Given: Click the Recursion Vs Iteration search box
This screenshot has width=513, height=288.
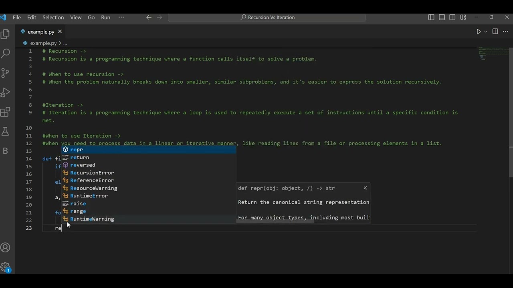Looking at the screenshot, I should click(x=267, y=17).
